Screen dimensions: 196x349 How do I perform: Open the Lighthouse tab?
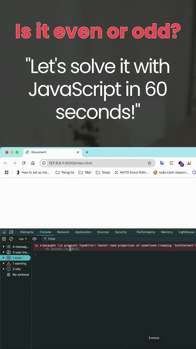click(186, 232)
